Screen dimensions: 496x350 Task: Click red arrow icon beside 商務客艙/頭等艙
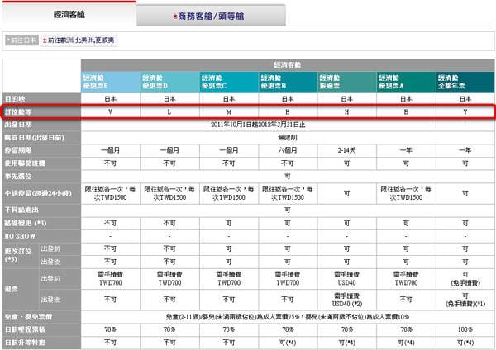click(x=174, y=17)
